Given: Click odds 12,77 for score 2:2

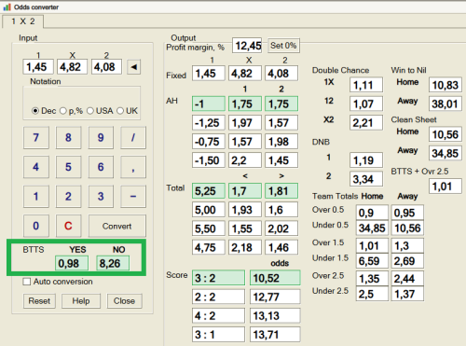Looking at the screenshot, I should [275, 297].
